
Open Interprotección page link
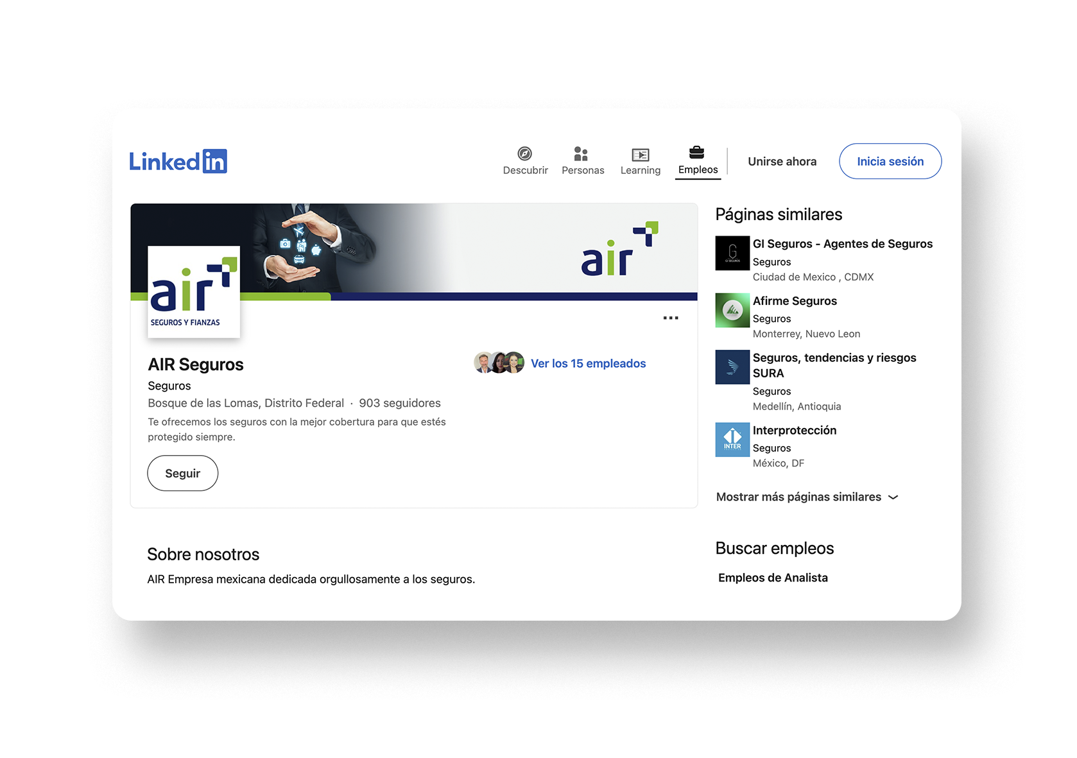(795, 430)
